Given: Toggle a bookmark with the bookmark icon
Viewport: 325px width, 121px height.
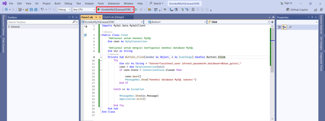Looking at the screenshot, I should 193,9.
